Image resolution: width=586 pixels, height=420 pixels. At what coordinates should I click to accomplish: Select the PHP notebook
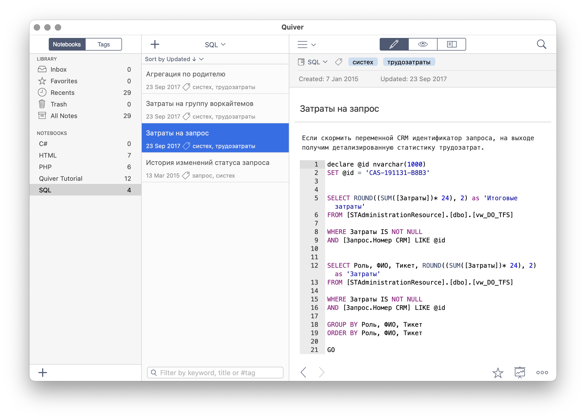85,167
